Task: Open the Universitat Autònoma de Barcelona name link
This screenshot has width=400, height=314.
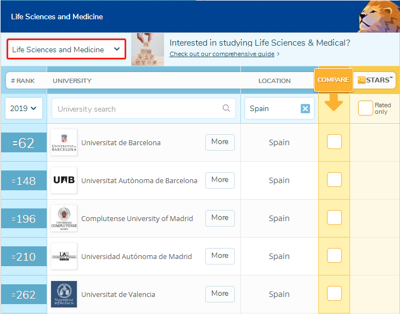Action: pyautogui.click(x=139, y=180)
